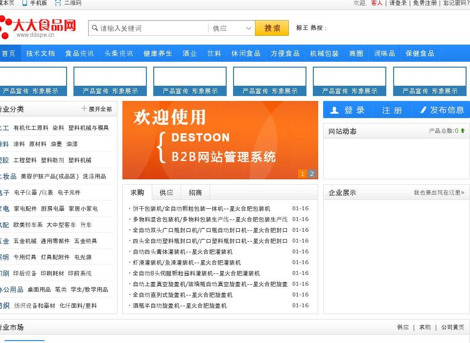Switch to the 求购 tab
Screen dimensions: 470x343
(x=137, y=193)
